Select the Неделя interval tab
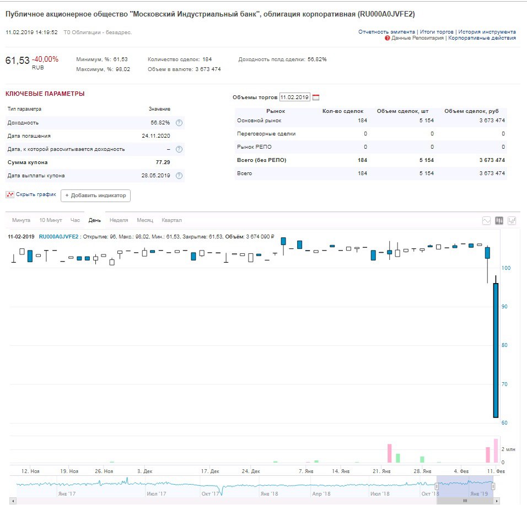The image size is (527, 505). pyautogui.click(x=119, y=220)
